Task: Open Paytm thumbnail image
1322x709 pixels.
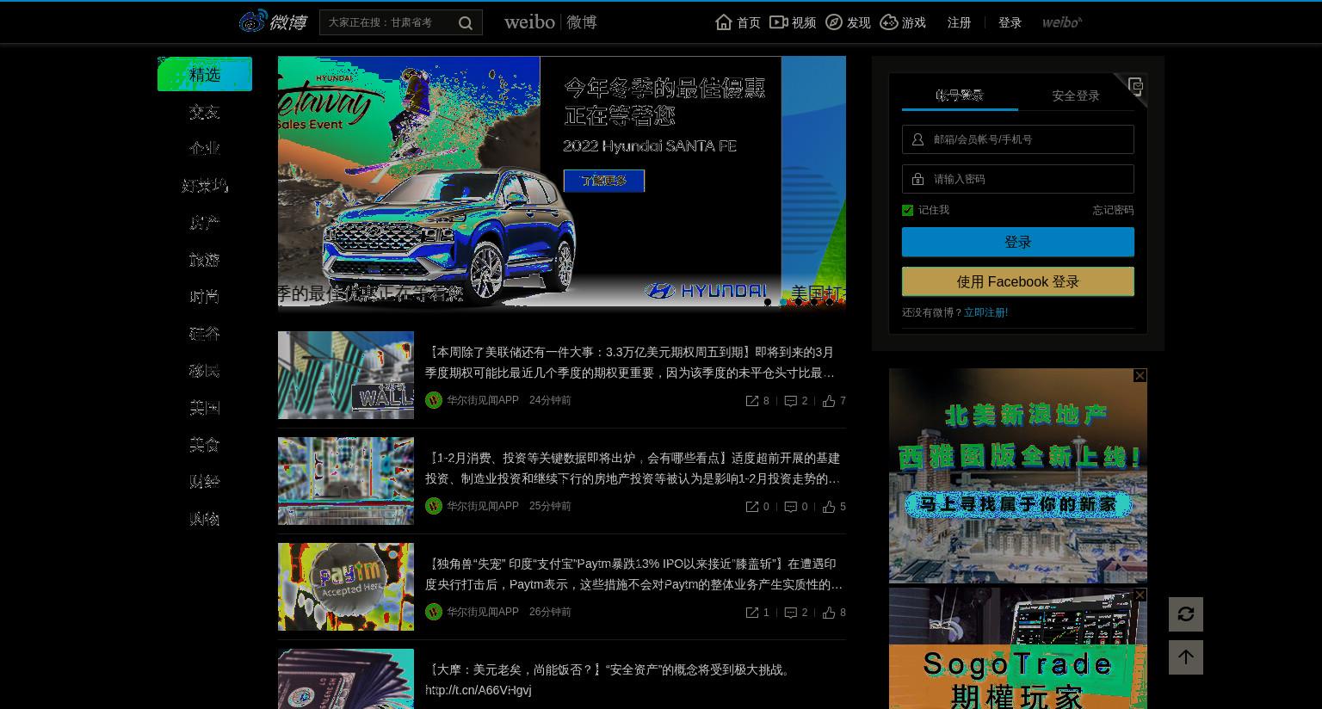Action: tap(346, 587)
